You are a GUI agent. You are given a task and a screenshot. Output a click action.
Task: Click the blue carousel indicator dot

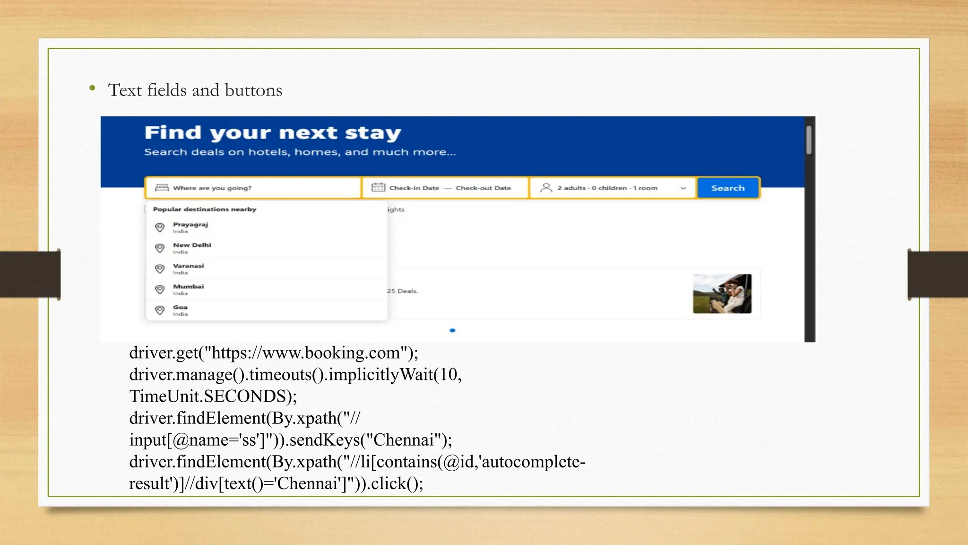(x=452, y=330)
